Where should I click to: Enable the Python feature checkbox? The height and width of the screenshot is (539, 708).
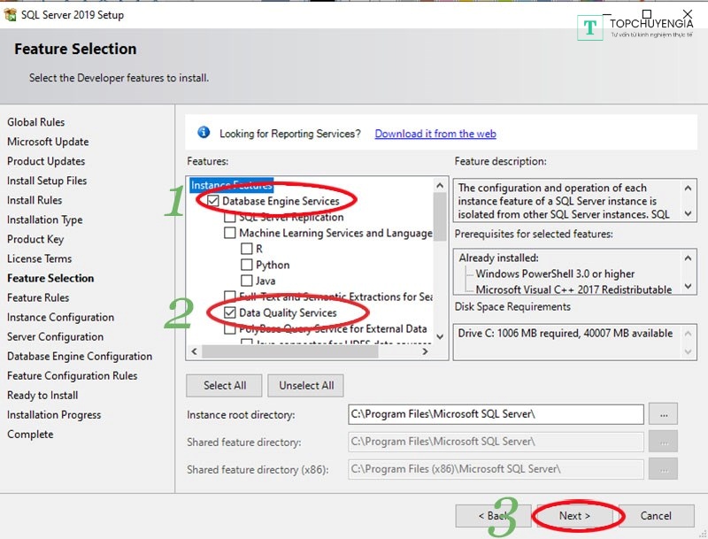pos(247,265)
